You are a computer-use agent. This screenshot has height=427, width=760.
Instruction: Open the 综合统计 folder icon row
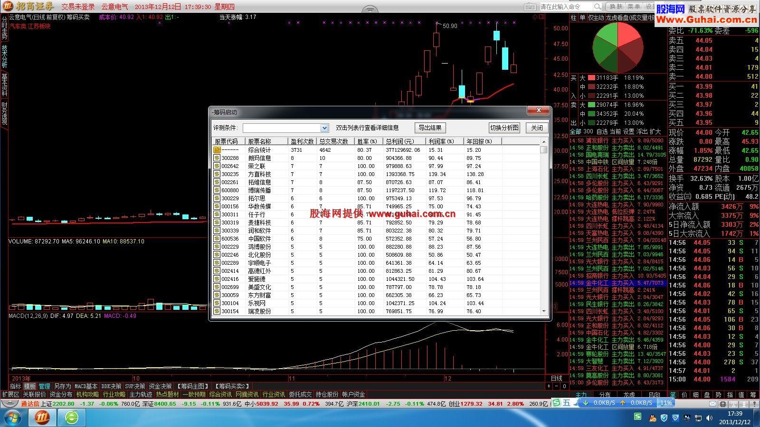(x=217, y=150)
